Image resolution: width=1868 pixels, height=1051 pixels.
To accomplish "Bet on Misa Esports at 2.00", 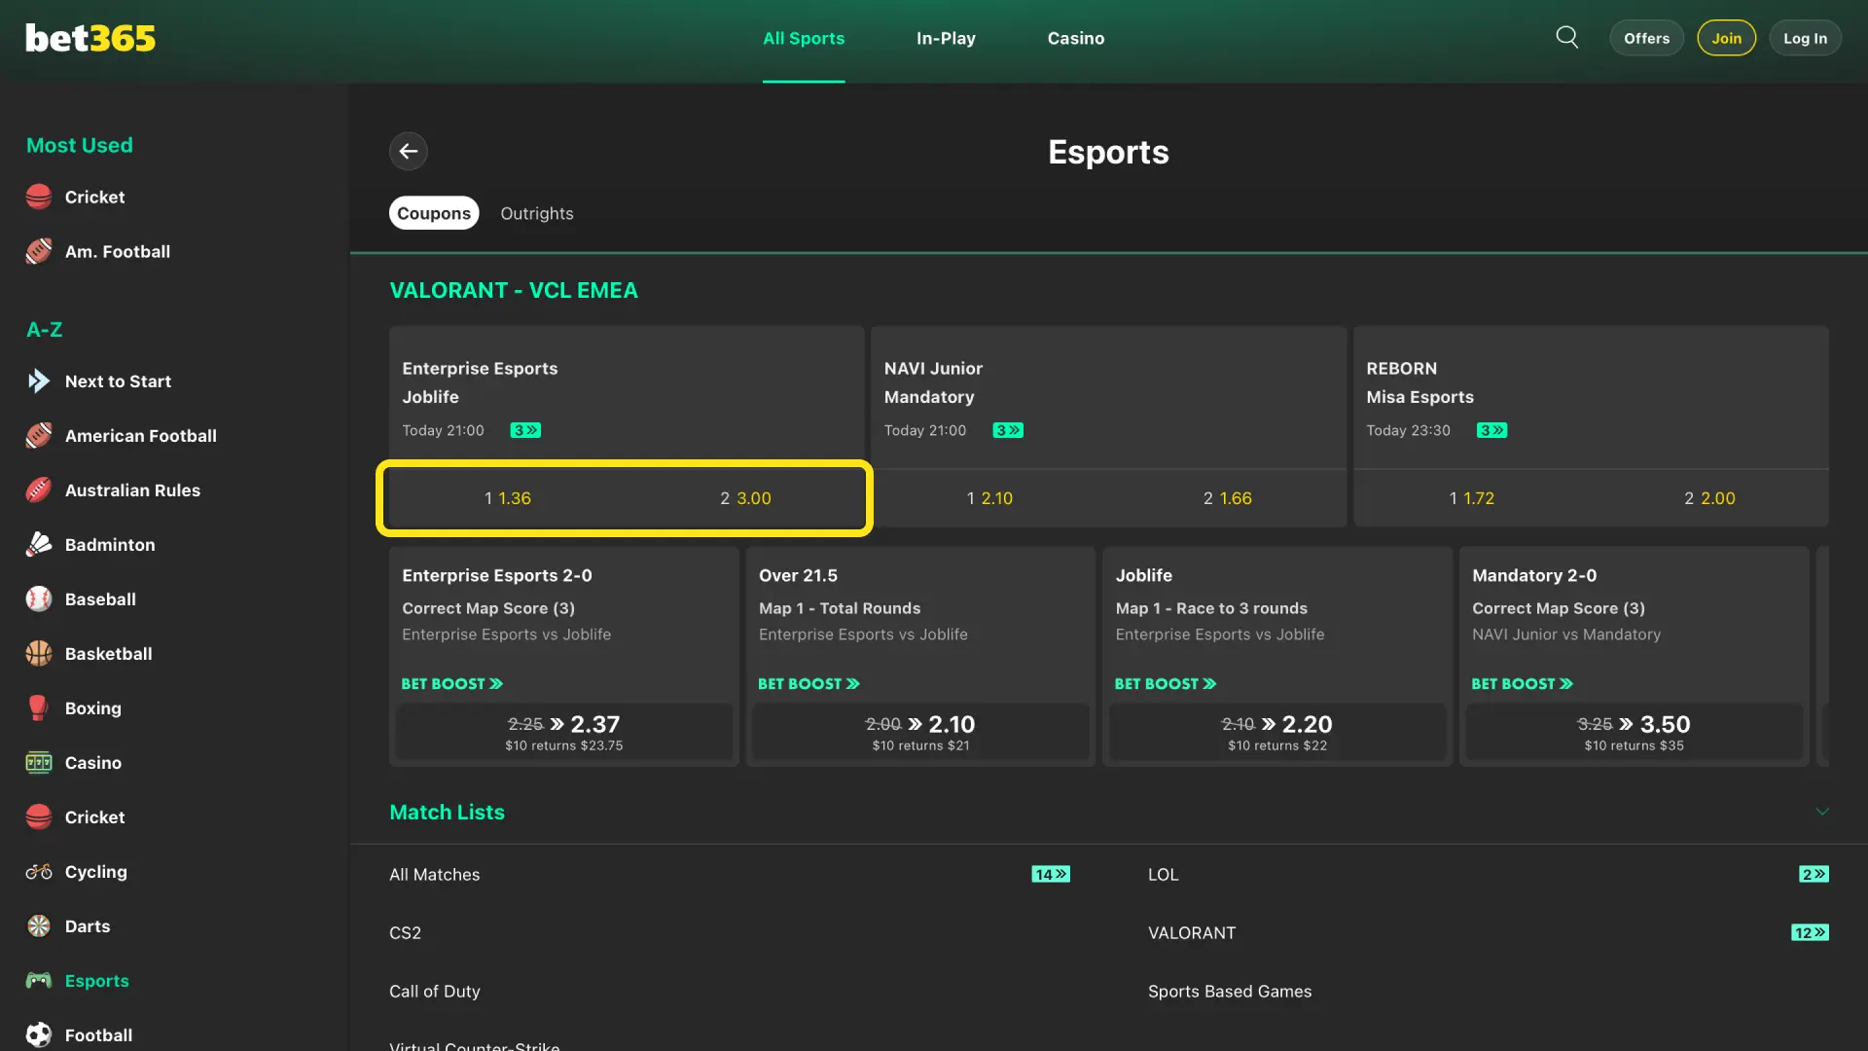I will coord(1709,498).
